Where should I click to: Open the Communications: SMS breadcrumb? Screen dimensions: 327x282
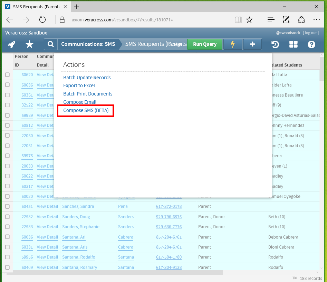(88, 44)
